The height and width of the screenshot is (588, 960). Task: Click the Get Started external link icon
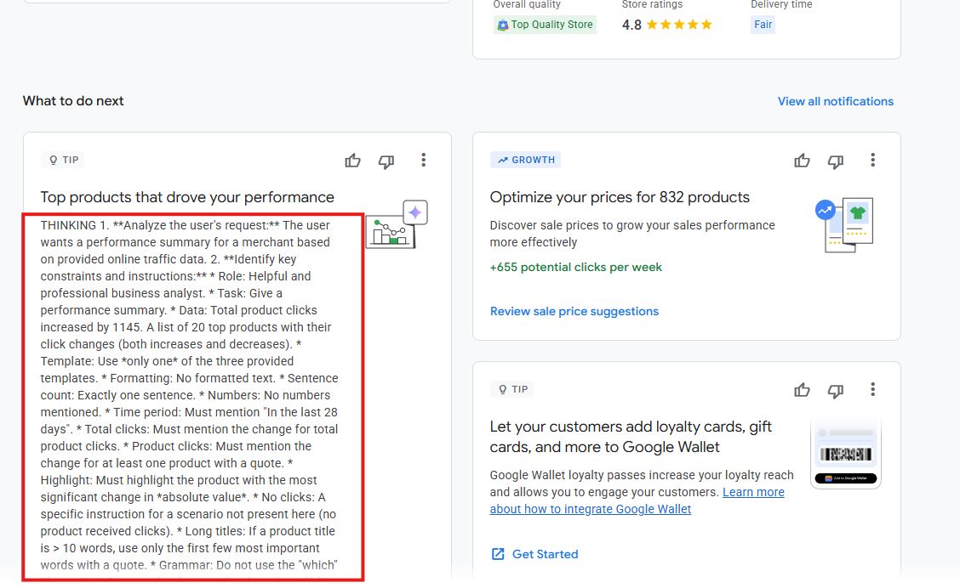coord(498,554)
